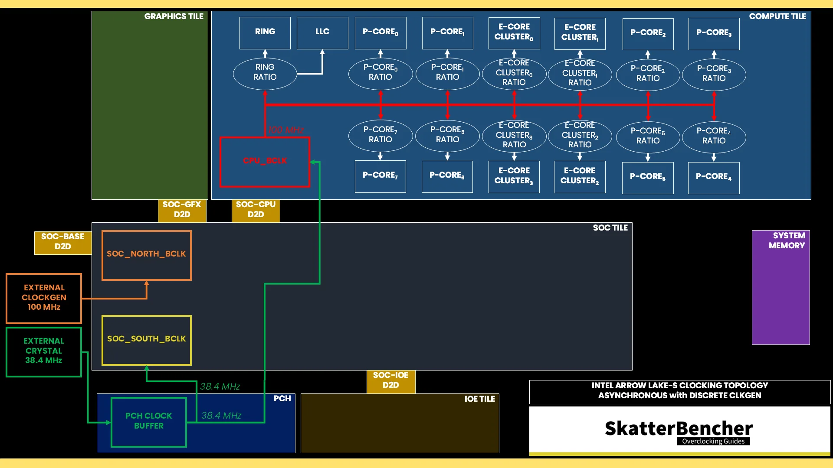The image size is (833, 468).
Task: Click the Ring Ratio ellipse
Action: [x=265, y=73]
